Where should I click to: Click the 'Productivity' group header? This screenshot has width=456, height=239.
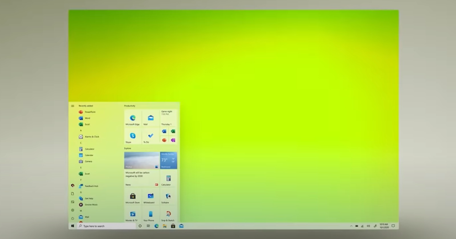tap(130, 106)
